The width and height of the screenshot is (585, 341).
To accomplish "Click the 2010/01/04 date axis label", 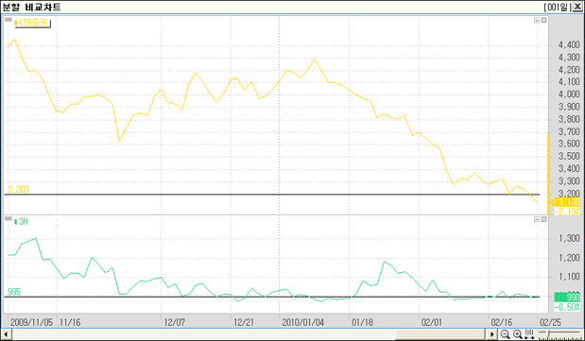I will (303, 322).
